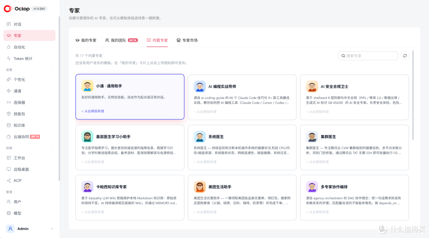Click 多专家协作编排 avatar
This screenshot has width=429, height=238.
(x=312, y=187)
